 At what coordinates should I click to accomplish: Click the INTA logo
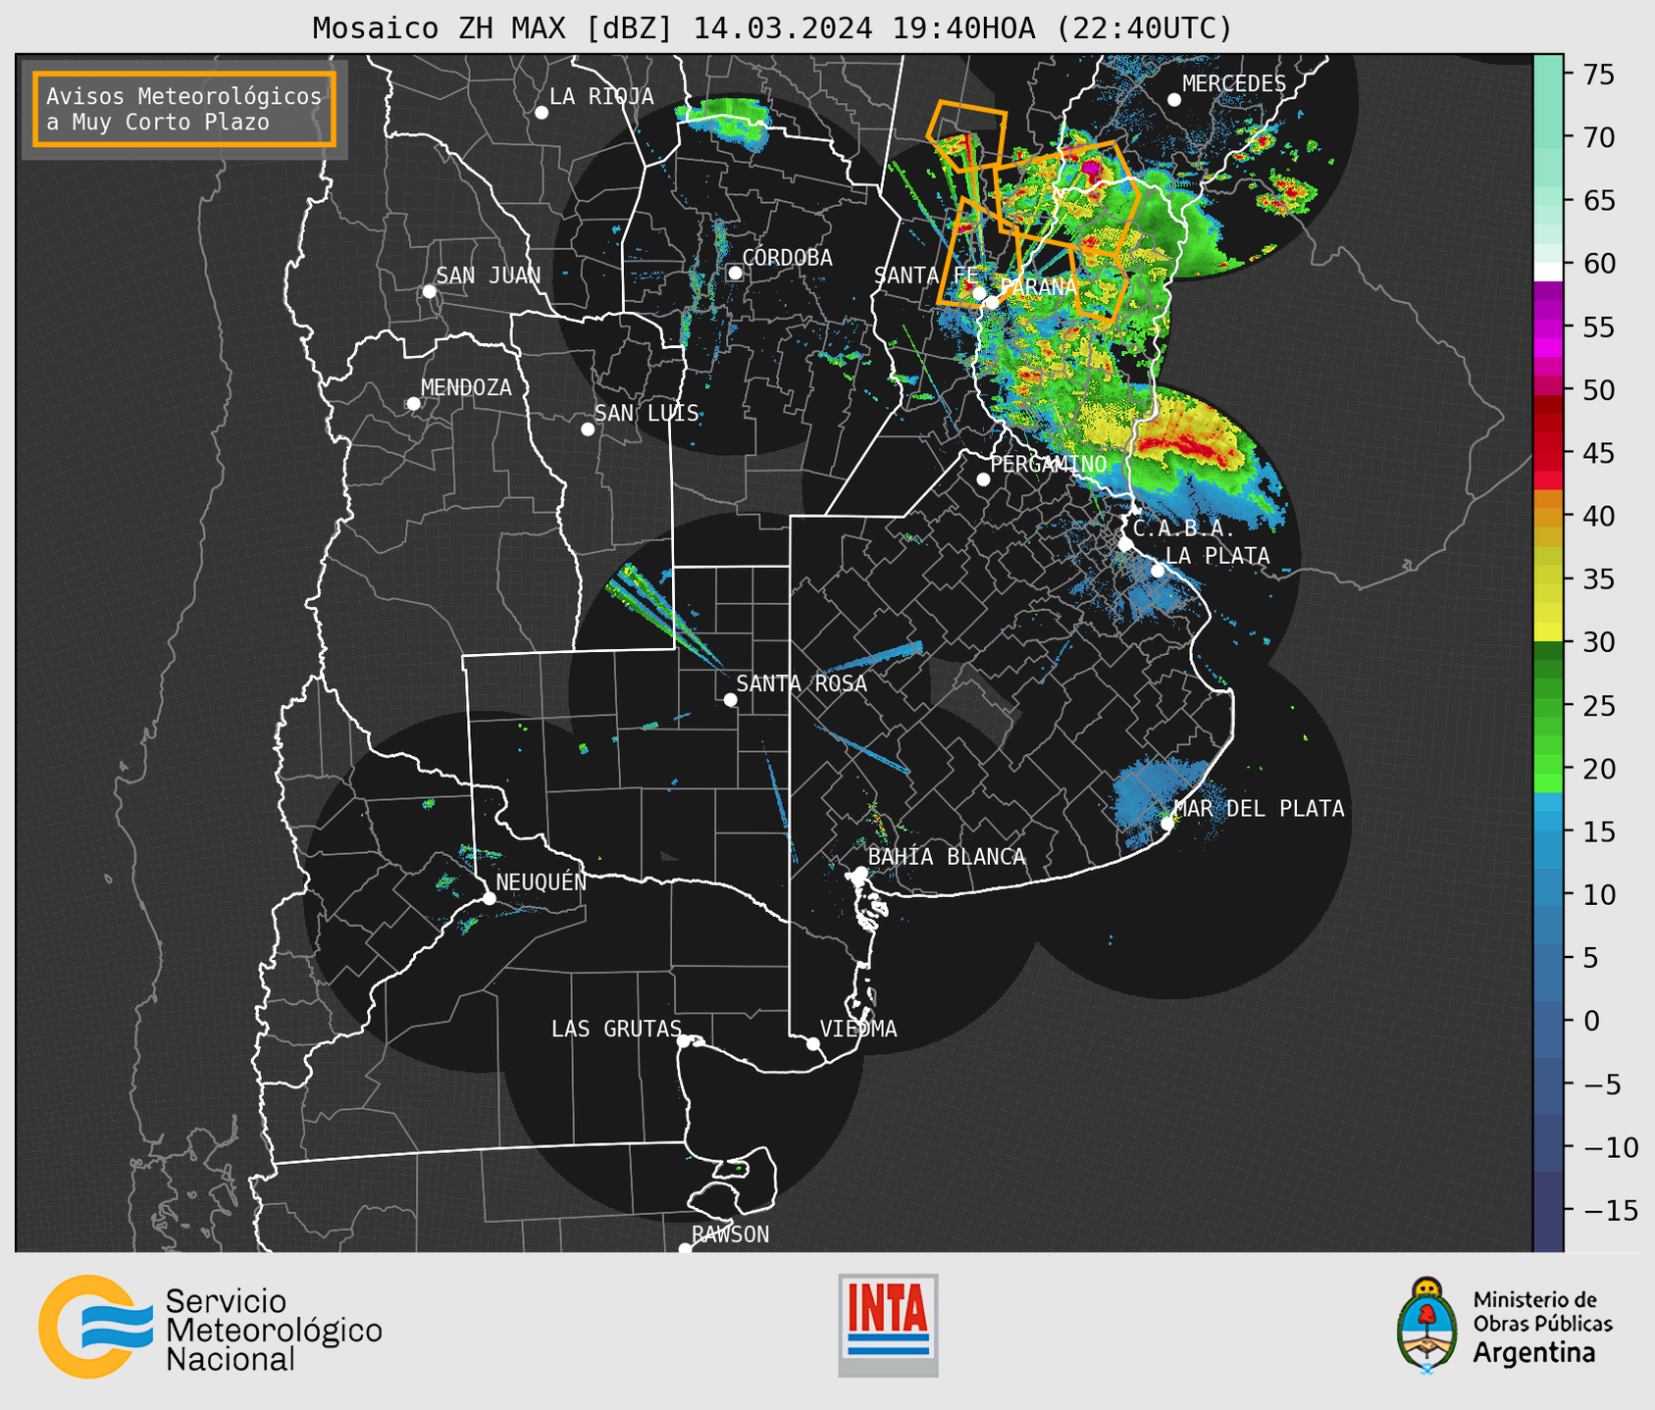coord(888,1325)
